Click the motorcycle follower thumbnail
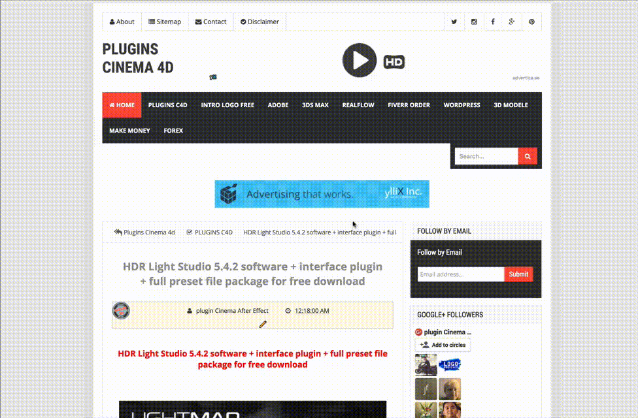 (x=426, y=364)
